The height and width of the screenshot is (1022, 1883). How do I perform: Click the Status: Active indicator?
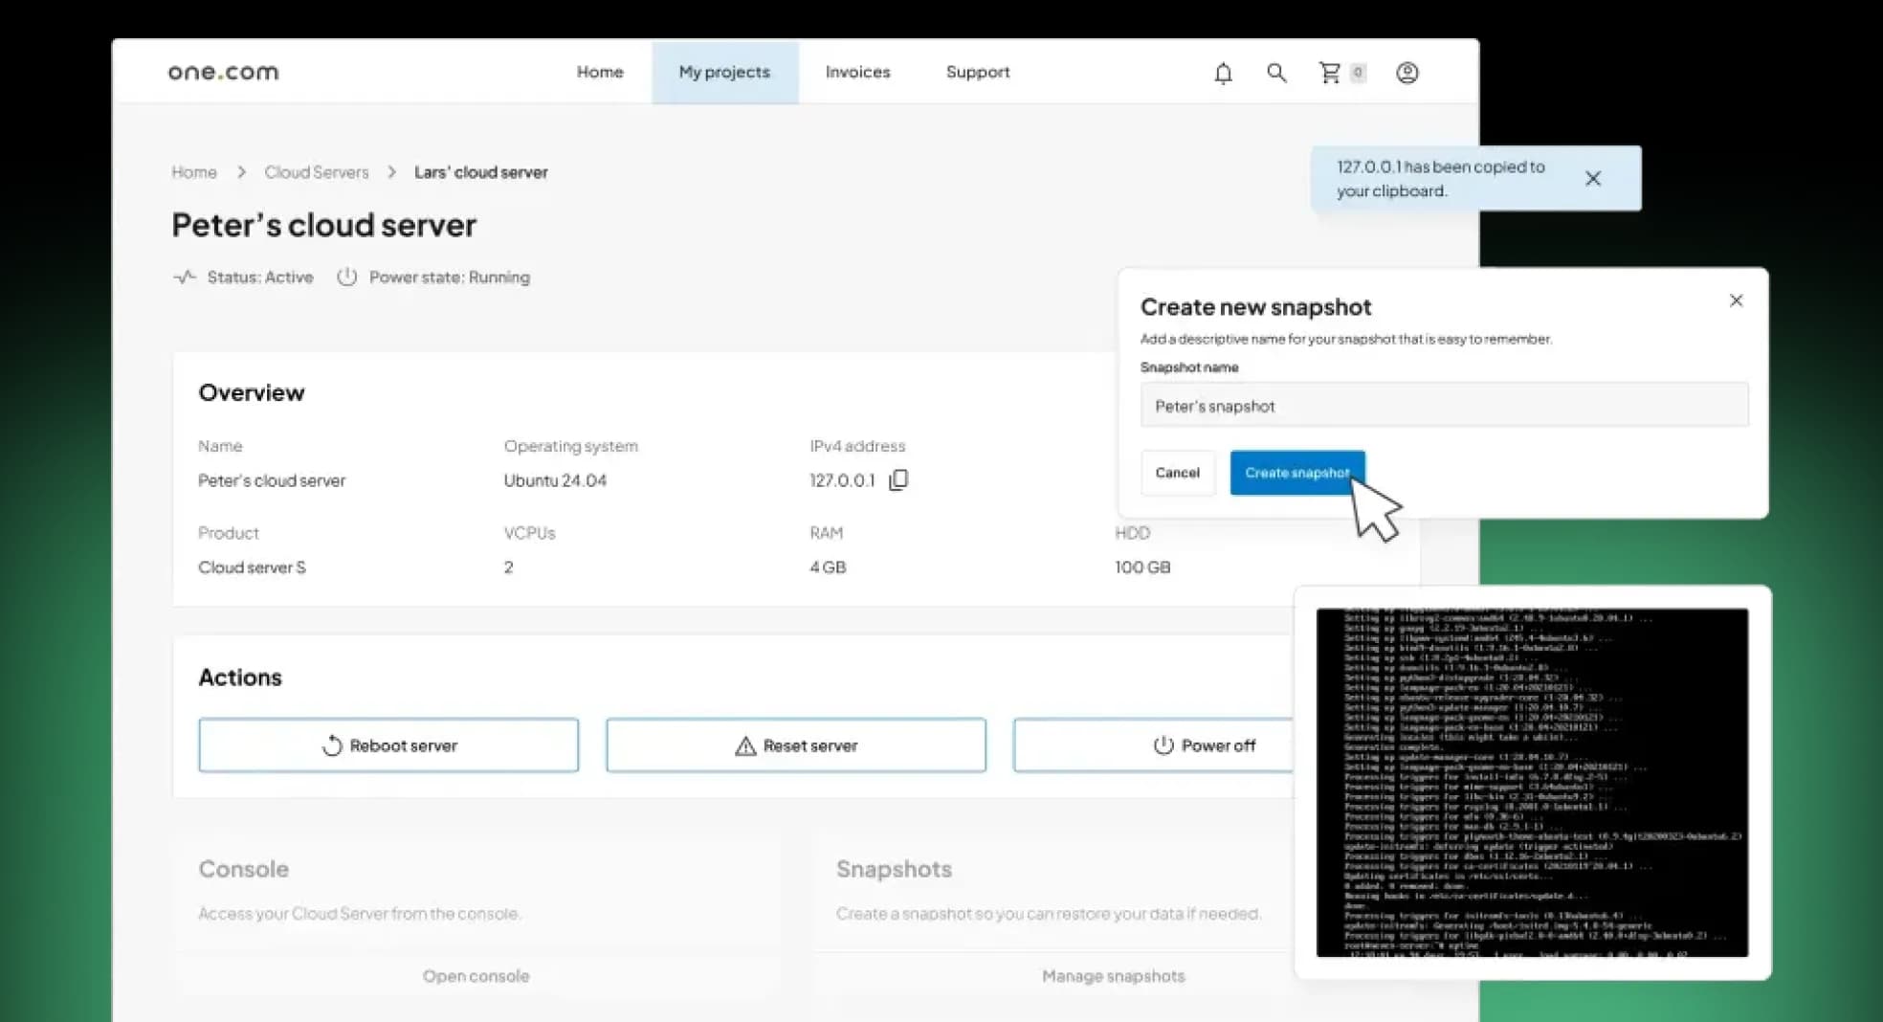tap(243, 278)
